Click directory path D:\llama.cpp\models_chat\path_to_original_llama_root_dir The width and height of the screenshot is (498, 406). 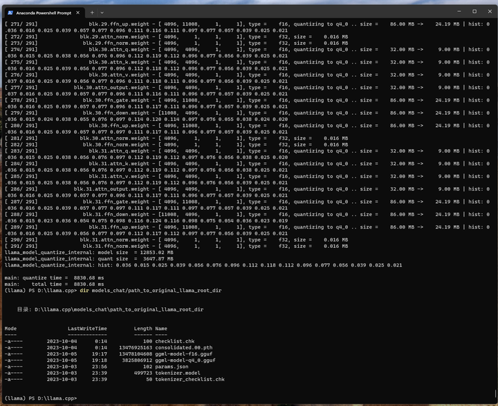119,309
